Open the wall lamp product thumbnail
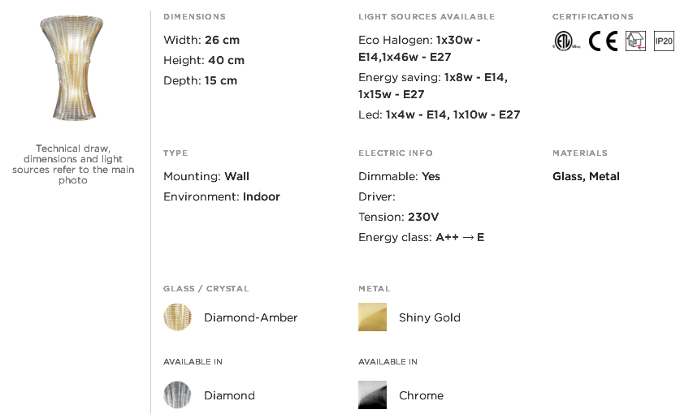 tap(72, 68)
